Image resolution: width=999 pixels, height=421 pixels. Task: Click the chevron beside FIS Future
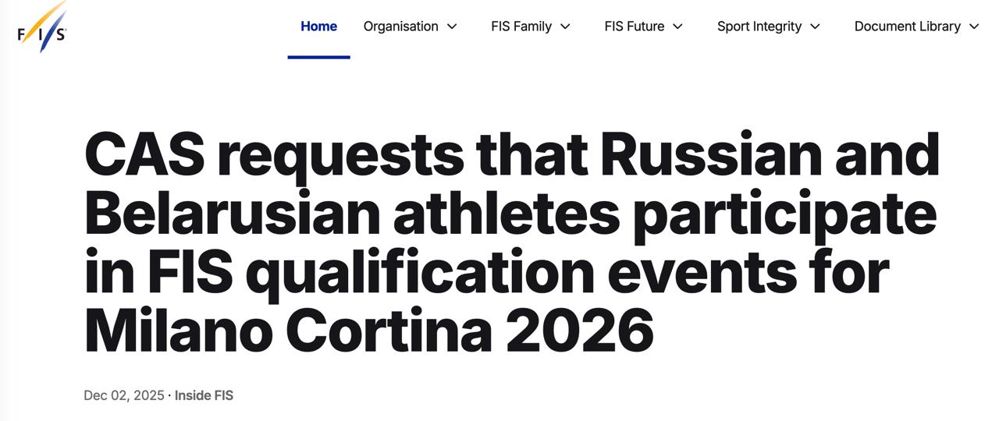(678, 27)
